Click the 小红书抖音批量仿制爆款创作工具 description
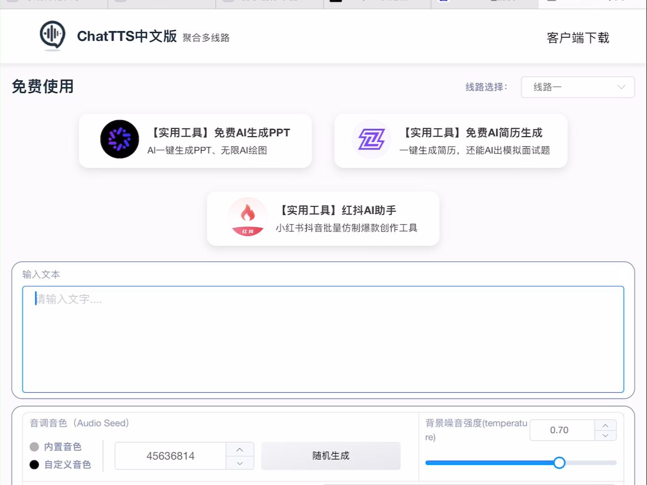 pos(346,228)
